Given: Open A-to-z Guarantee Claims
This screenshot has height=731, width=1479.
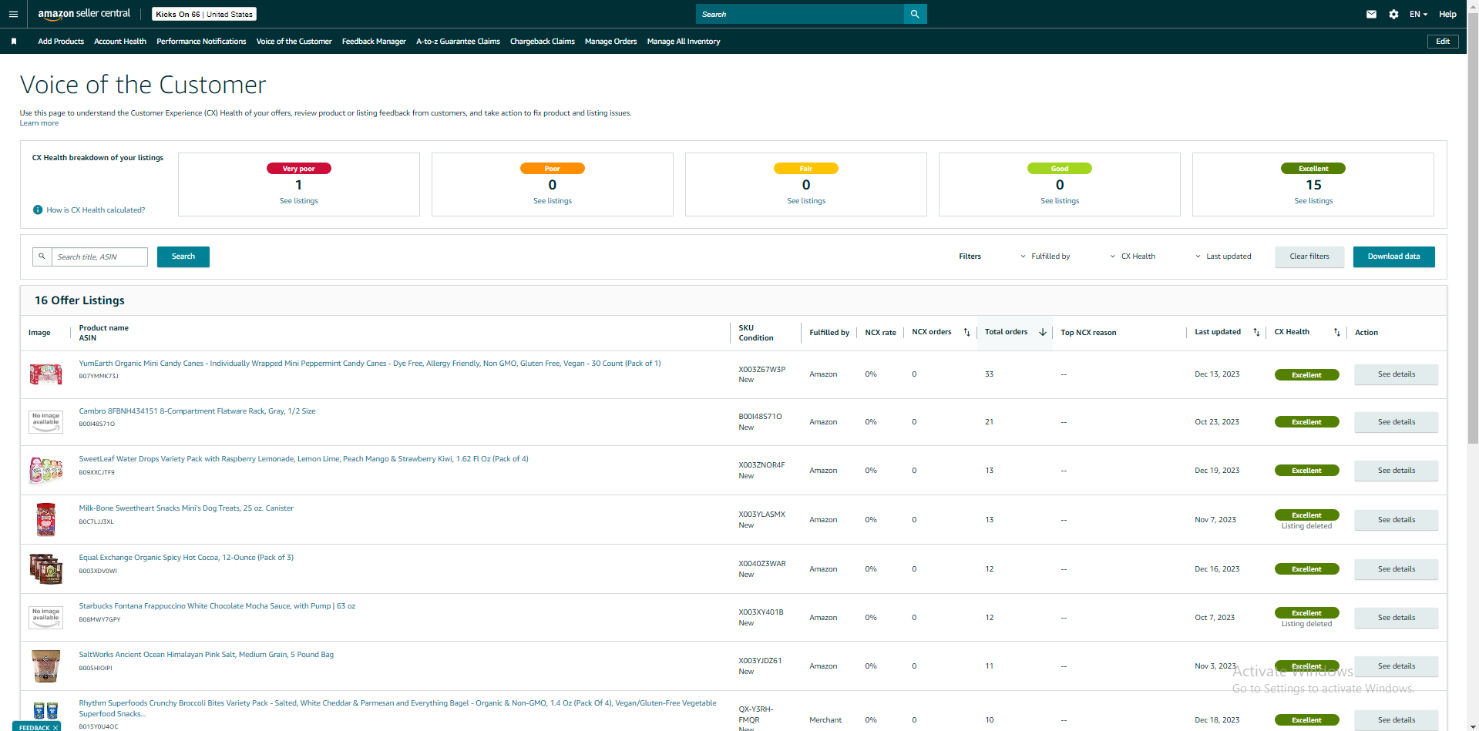Looking at the screenshot, I should 458,42.
